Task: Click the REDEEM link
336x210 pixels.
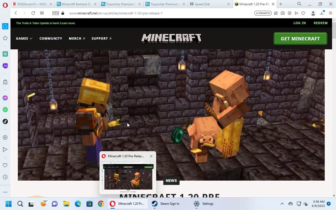Action: (x=321, y=23)
